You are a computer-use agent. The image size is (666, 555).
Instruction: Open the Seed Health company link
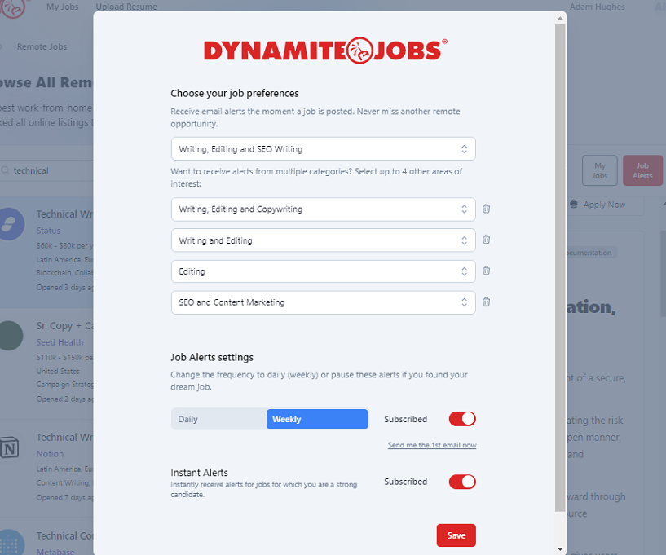(60, 342)
